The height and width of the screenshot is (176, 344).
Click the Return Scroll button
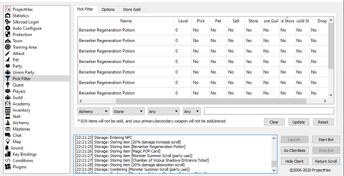326,161
